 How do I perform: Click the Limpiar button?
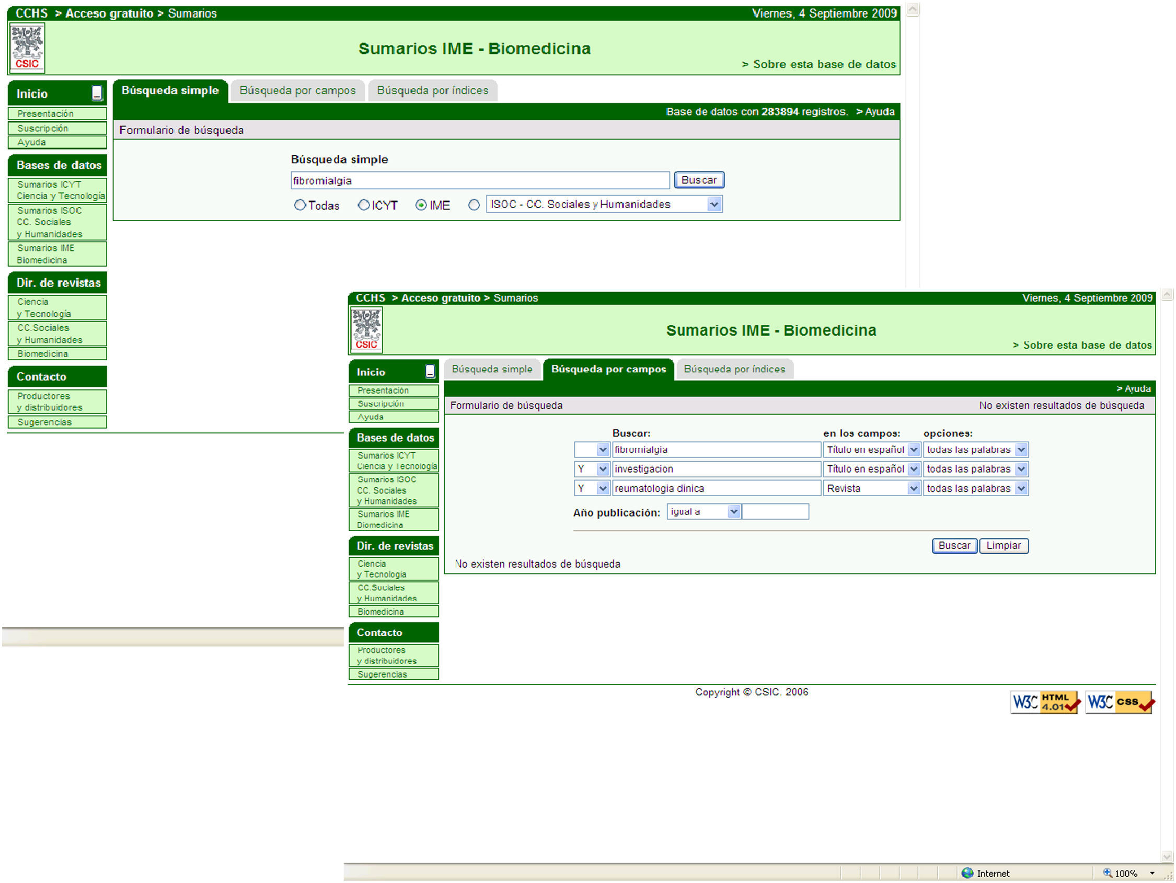pos(1003,546)
